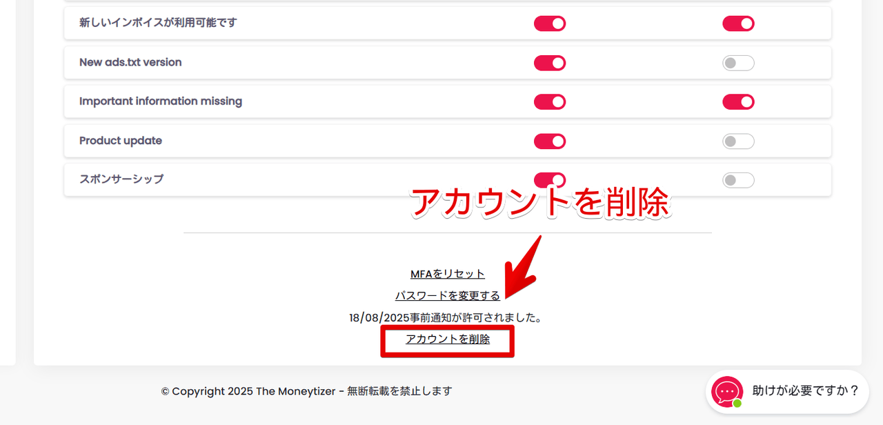Select the Important information missing label
883x425 pixels.
point(161,101)
